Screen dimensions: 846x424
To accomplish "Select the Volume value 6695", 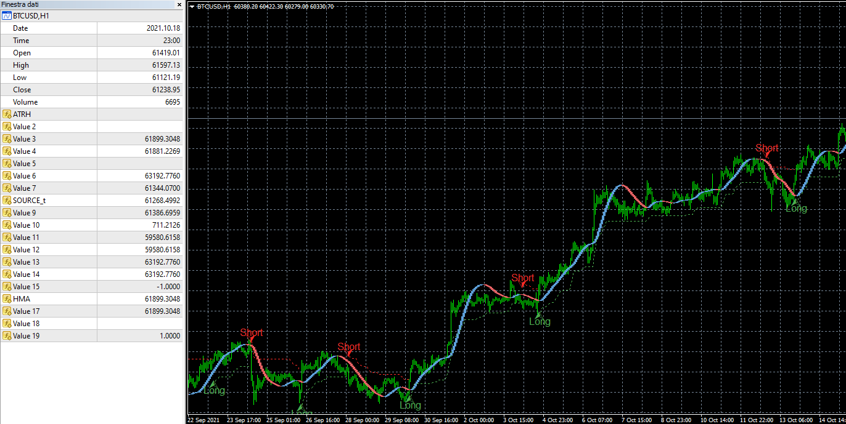I will point(173,102).
